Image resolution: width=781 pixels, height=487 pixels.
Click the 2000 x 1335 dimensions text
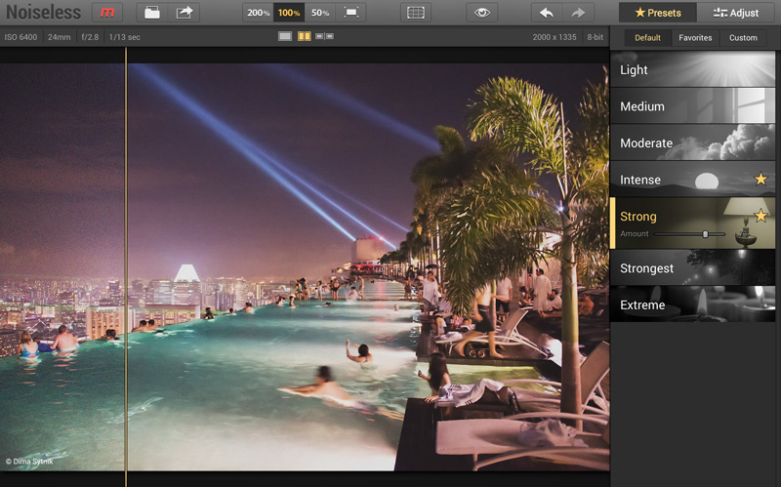click(x=555, y=37)
